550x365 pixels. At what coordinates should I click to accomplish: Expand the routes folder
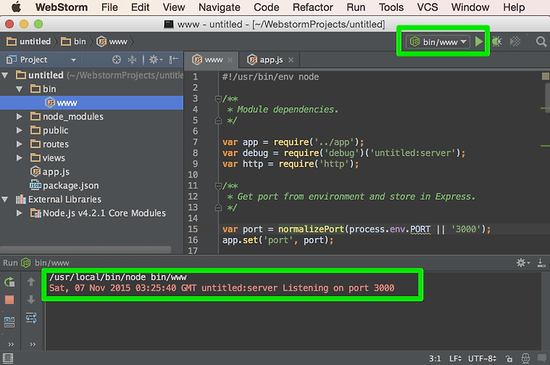pos(19,144)
